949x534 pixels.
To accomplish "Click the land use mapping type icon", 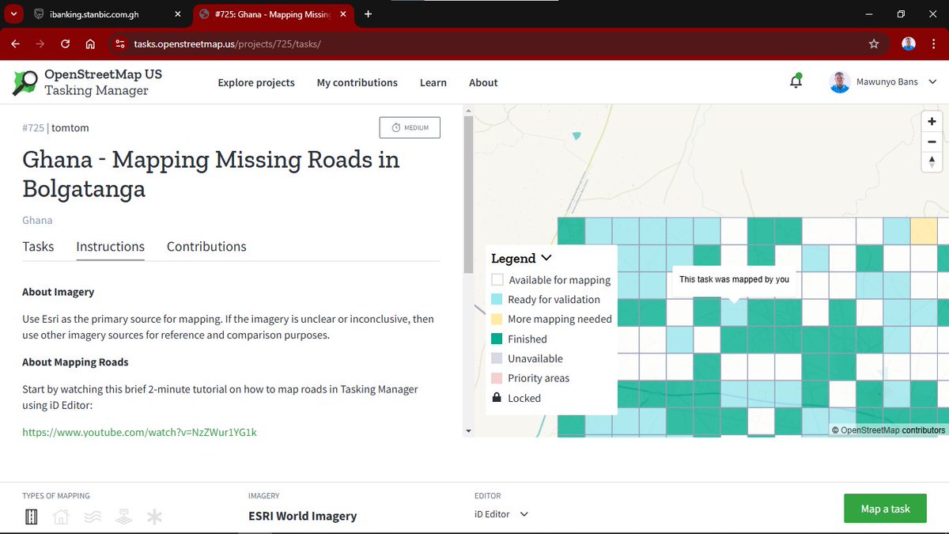I will pos(123,517).
